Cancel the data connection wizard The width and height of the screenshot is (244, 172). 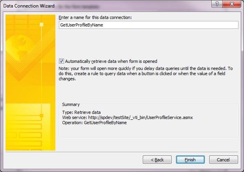tap(223, 160)
